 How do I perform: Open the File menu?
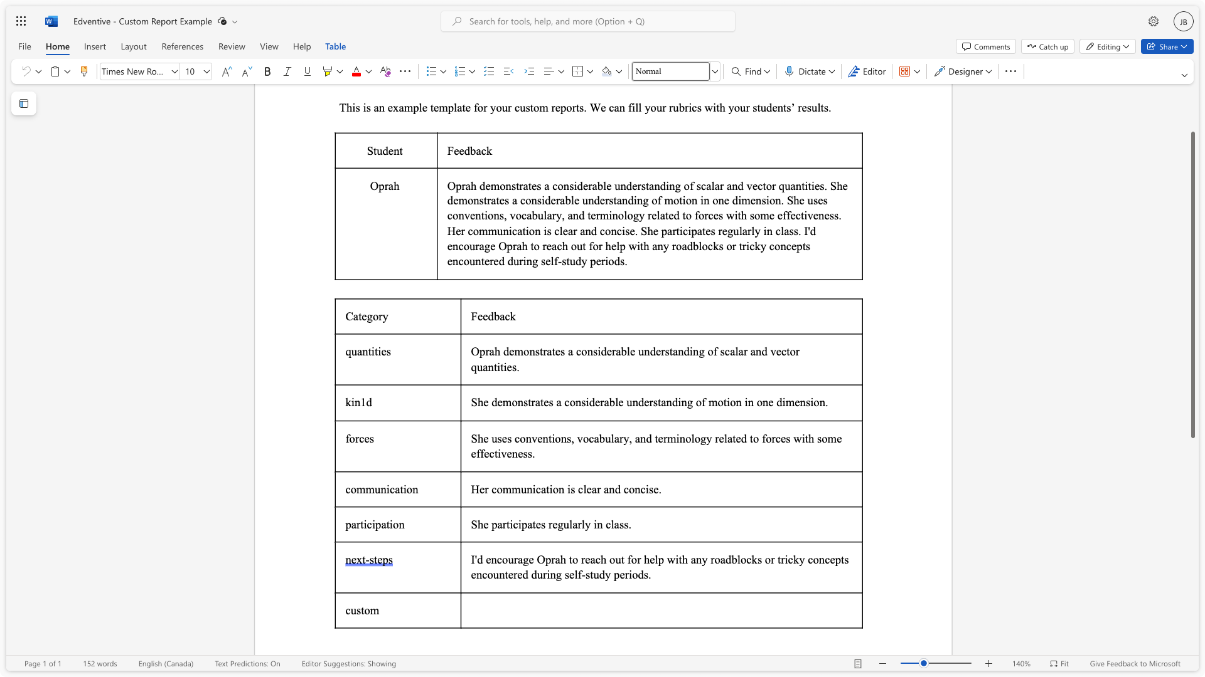(x=24, y=46)
